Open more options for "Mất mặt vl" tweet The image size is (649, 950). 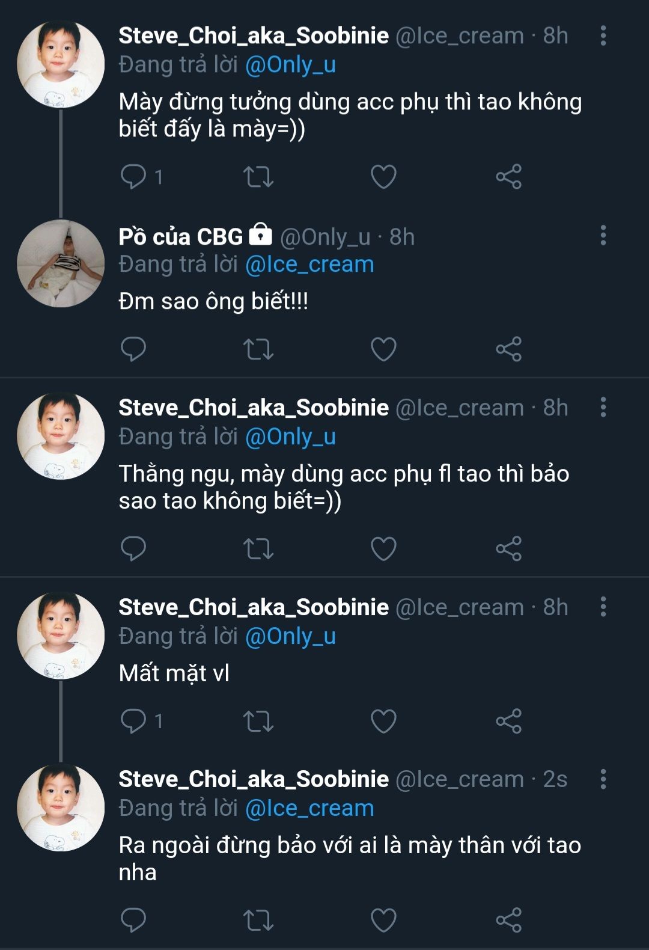603,607
